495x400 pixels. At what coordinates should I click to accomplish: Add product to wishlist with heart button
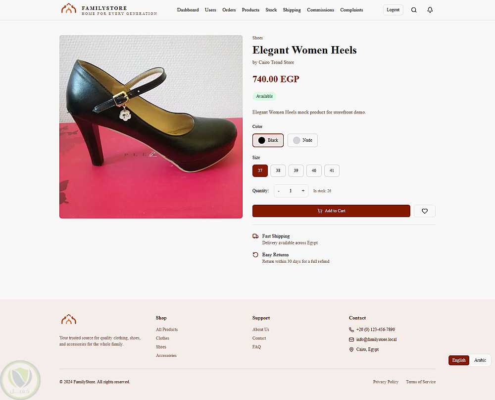point(424,211)
